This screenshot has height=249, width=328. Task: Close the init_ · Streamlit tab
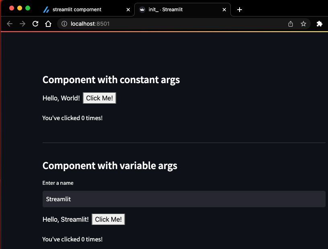coord(224,10)
